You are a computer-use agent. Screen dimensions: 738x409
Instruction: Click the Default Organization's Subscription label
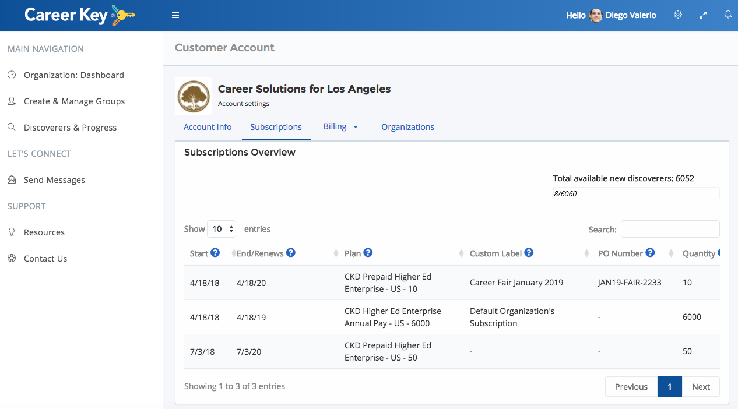point(512,317)
